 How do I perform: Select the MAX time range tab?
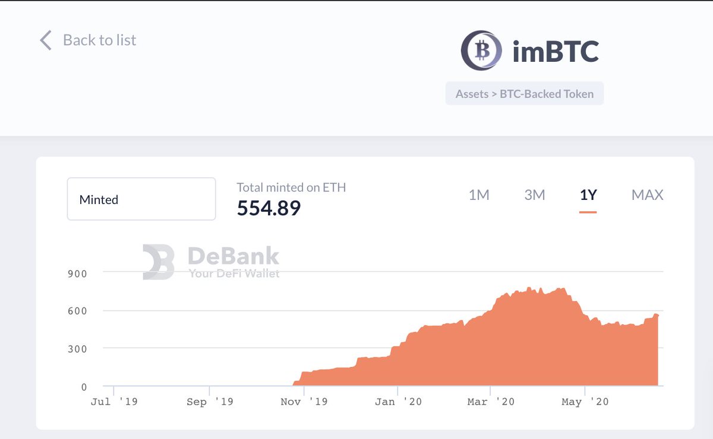click(648, 195)
